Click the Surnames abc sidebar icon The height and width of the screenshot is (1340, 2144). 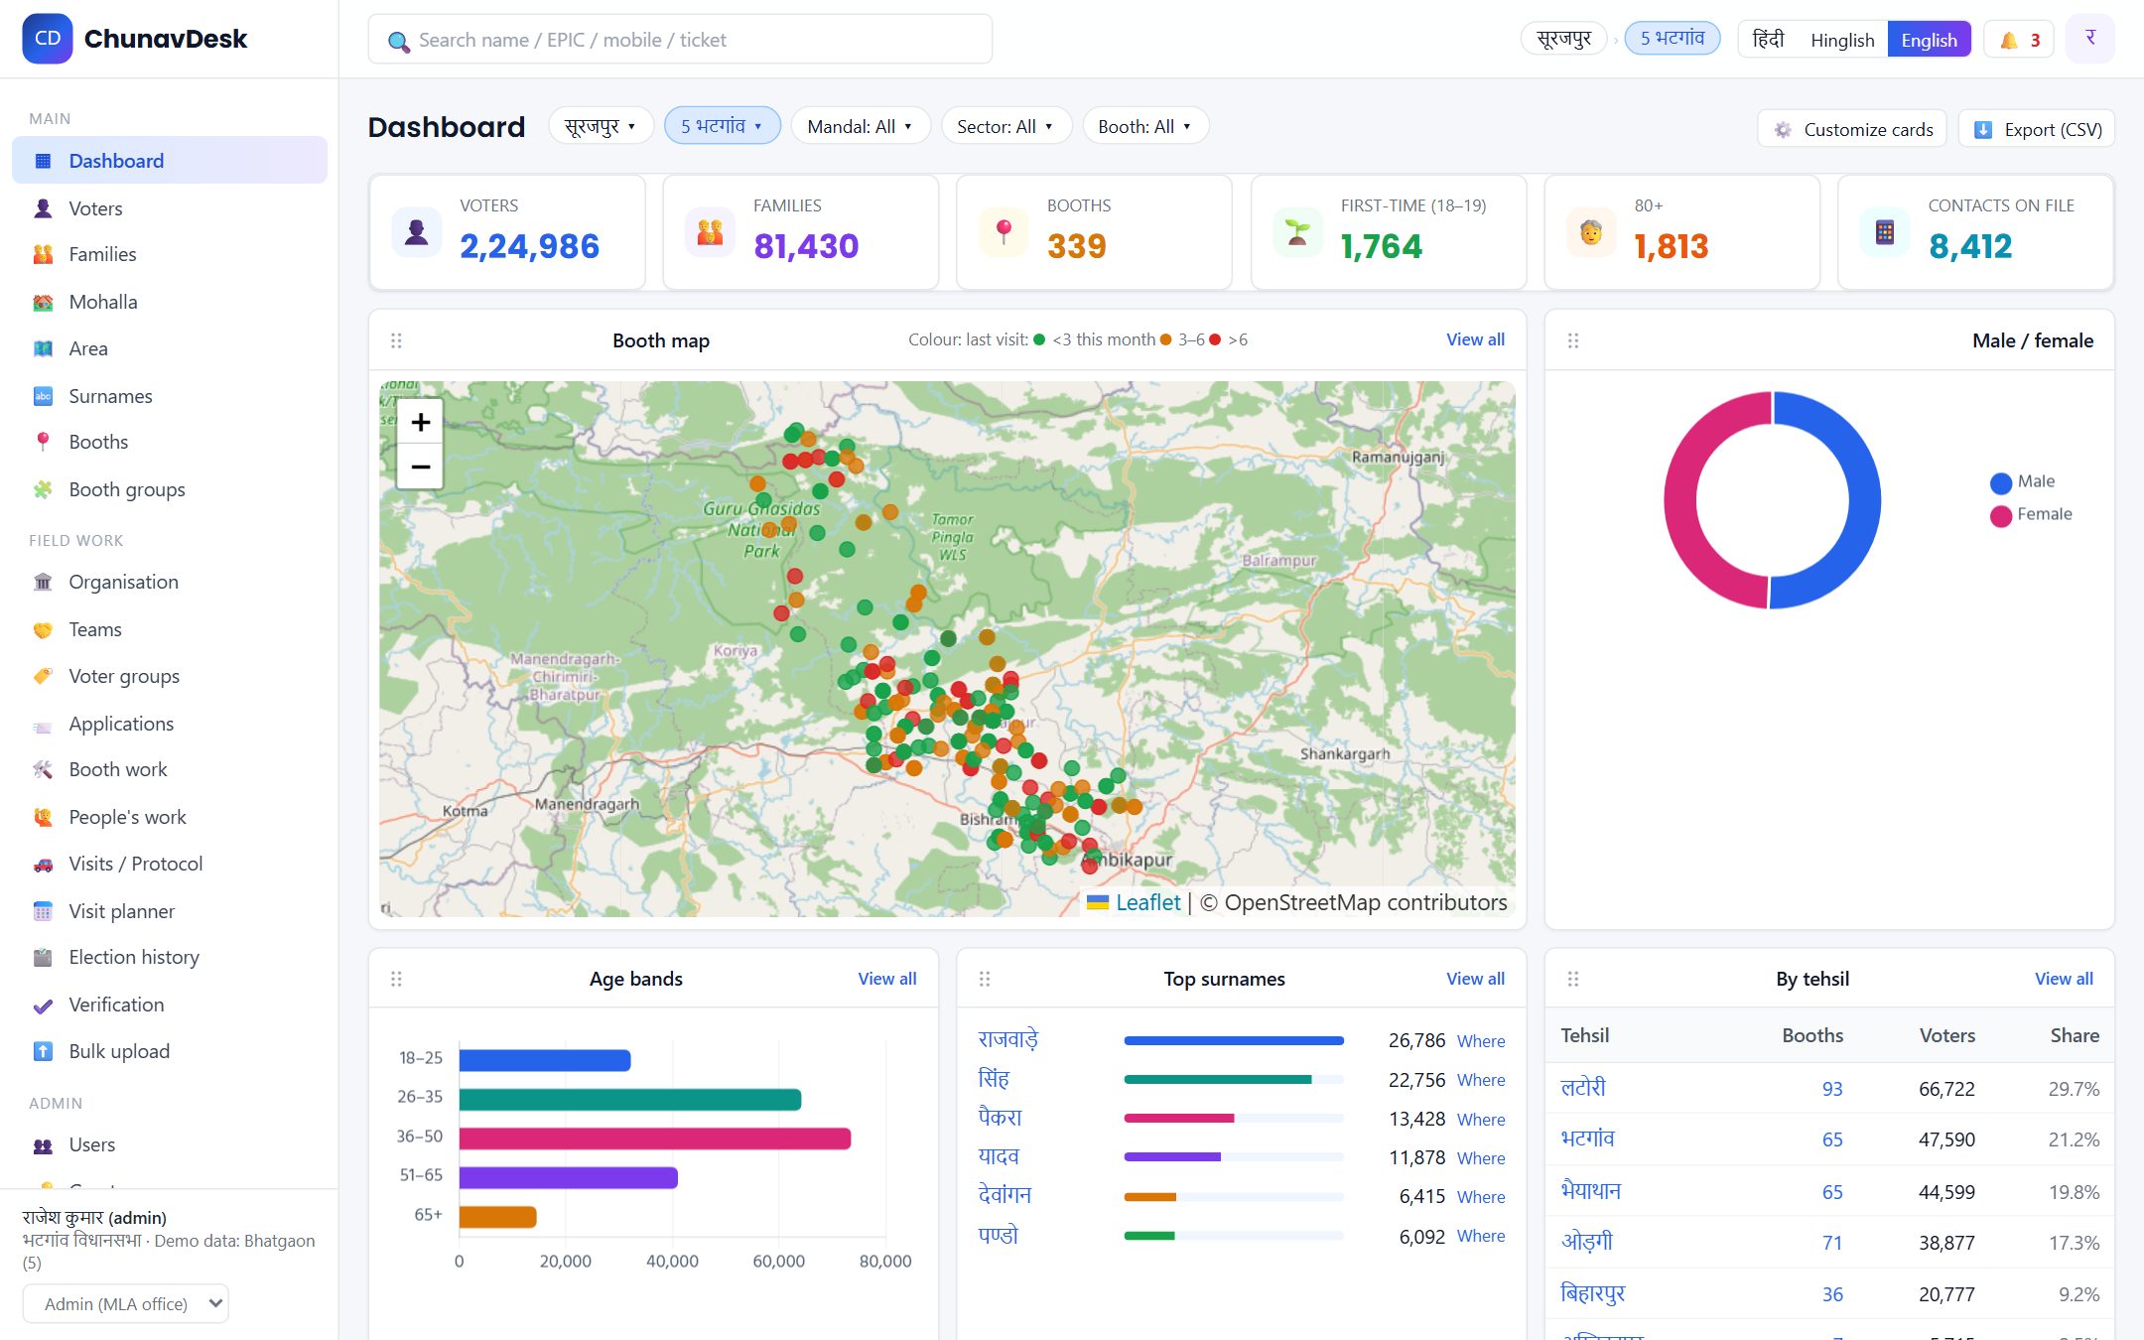[x=43, y=396]
